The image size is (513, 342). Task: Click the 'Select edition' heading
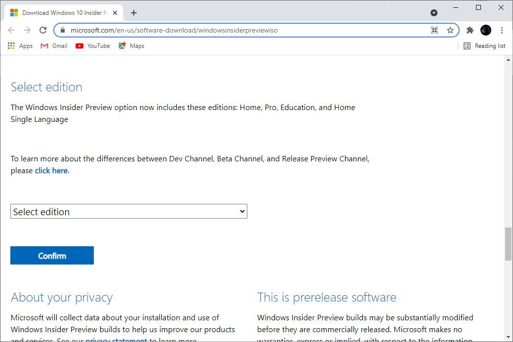coord(46,87)
